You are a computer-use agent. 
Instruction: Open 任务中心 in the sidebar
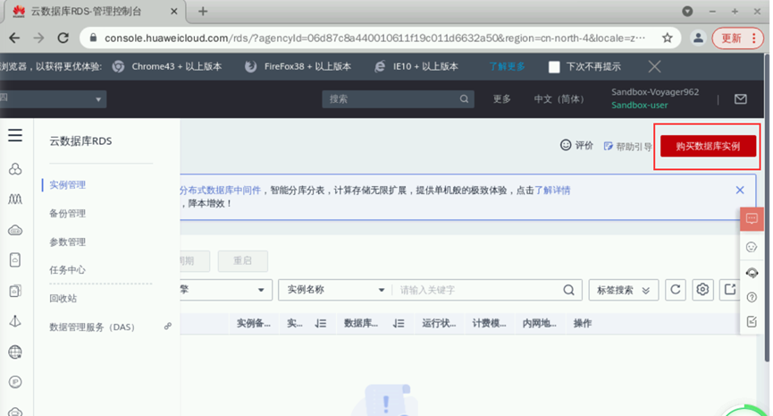click(x=68, y=270)
